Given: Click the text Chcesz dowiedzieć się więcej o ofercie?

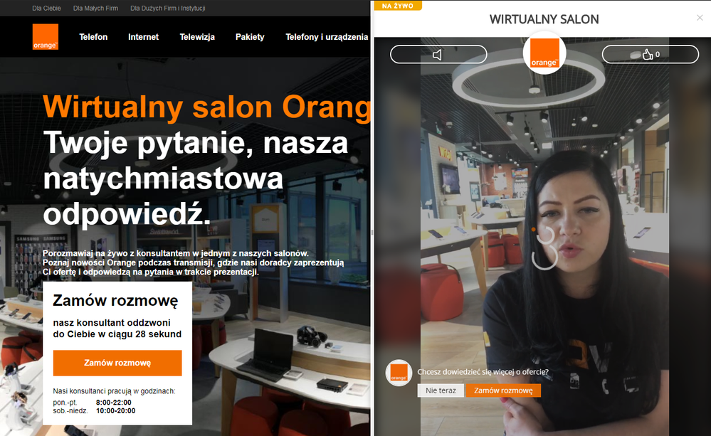Looking at the screenshot, I should (483, 372).
